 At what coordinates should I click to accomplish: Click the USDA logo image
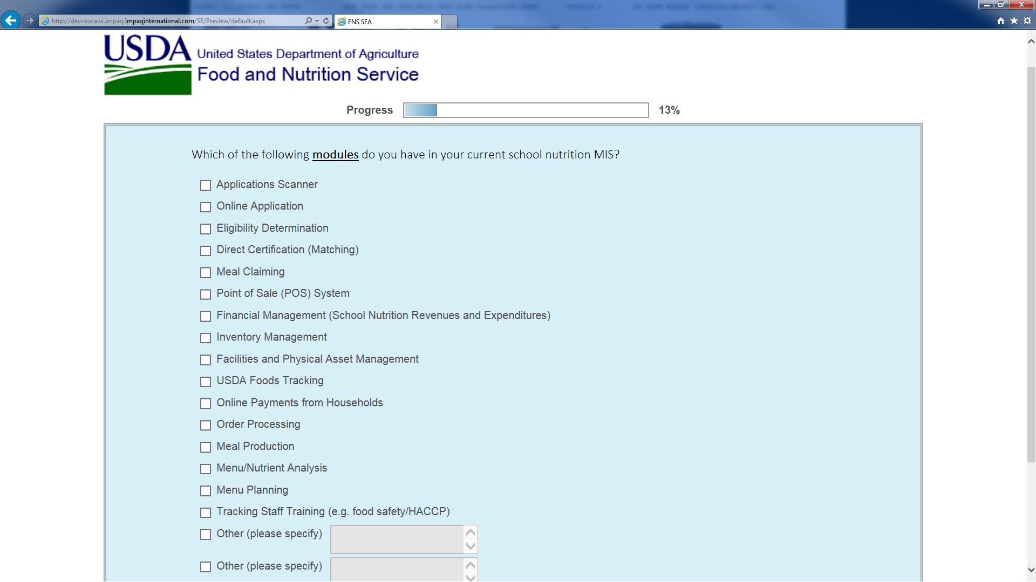coord(147,65)
